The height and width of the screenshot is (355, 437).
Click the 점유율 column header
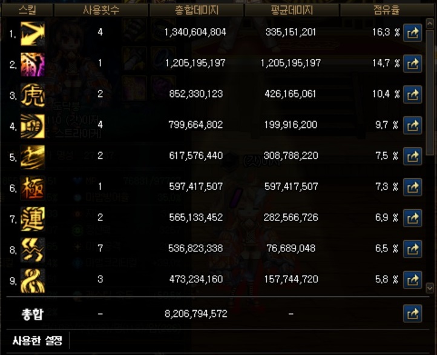(x=387, y=10)
